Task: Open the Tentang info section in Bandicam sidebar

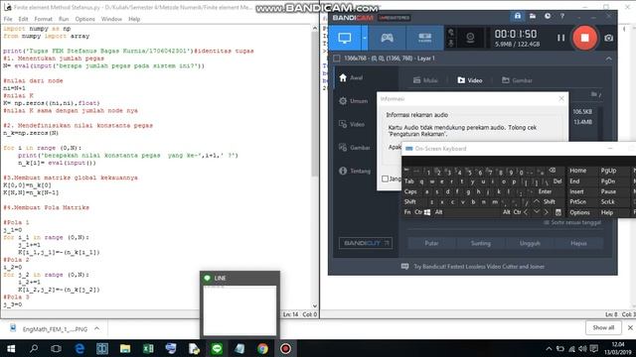Action: tap(355, 171)
